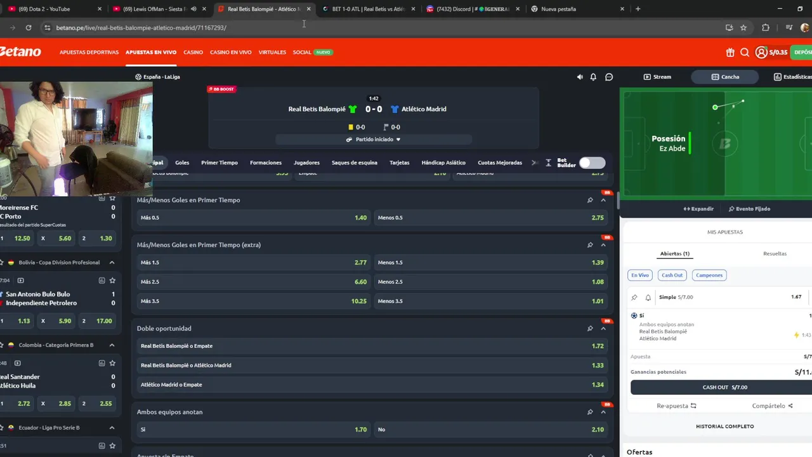Favorite the San Antonio Bulo Bulo match
Screen dimensions: 812x457
(112, 280)
